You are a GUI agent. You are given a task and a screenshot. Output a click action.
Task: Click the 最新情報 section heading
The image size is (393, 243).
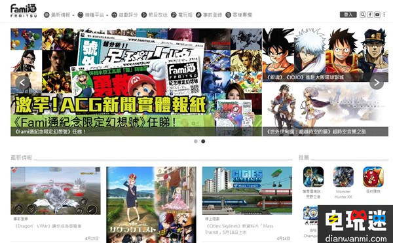pyautogui.click(x=22, y=158)
